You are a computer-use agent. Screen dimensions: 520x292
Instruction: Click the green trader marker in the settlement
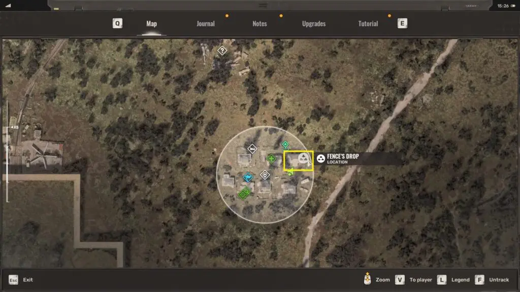tap(244, 193)
